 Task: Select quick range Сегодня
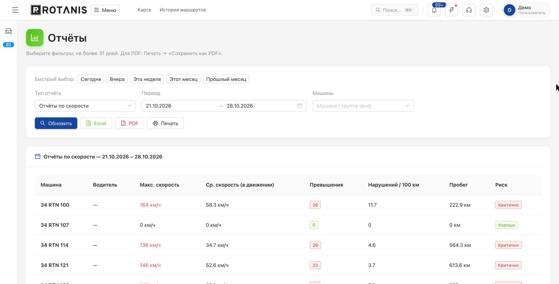tap(91, 79)
